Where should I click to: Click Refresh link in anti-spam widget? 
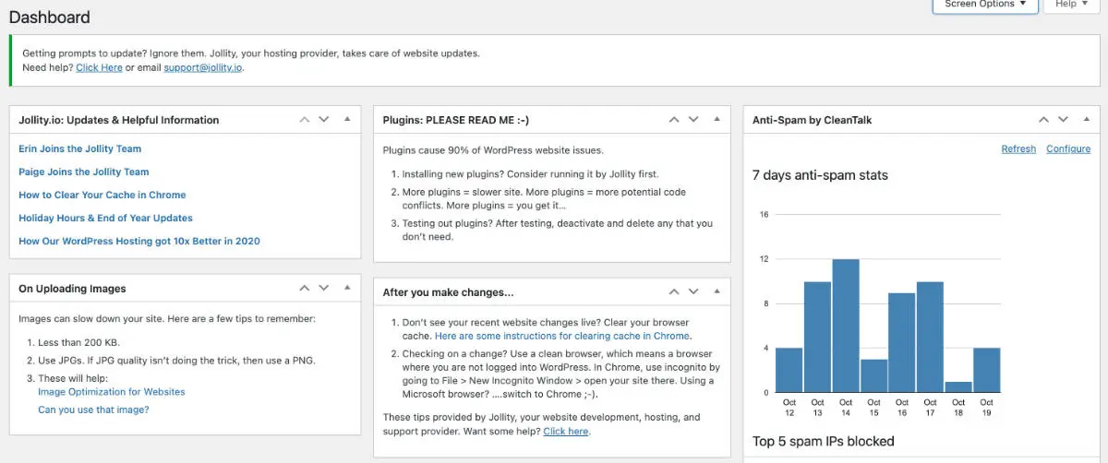tap(1018, 148)
